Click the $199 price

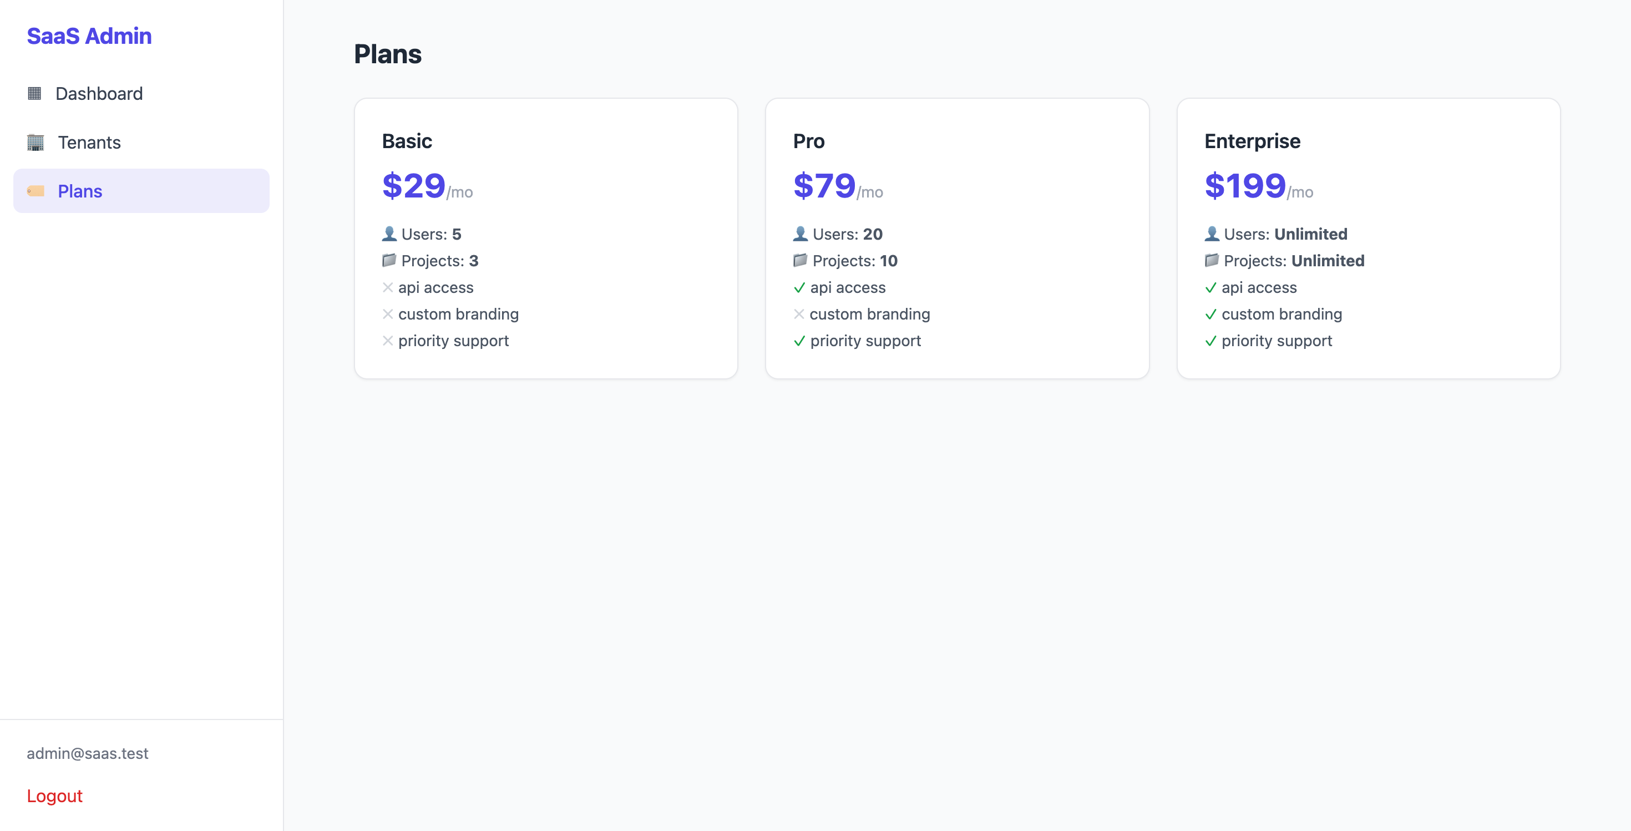(1245, 185)
